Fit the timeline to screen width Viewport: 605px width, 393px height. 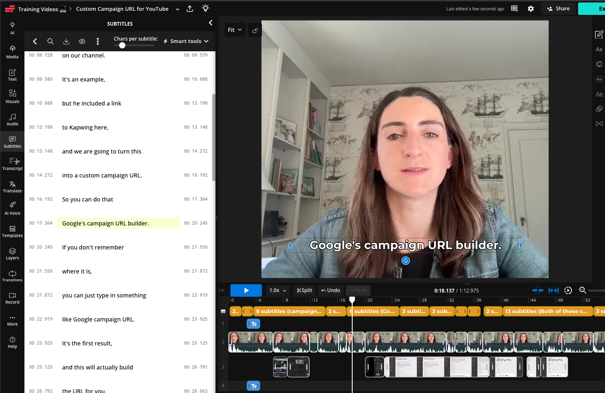[554, 290]
